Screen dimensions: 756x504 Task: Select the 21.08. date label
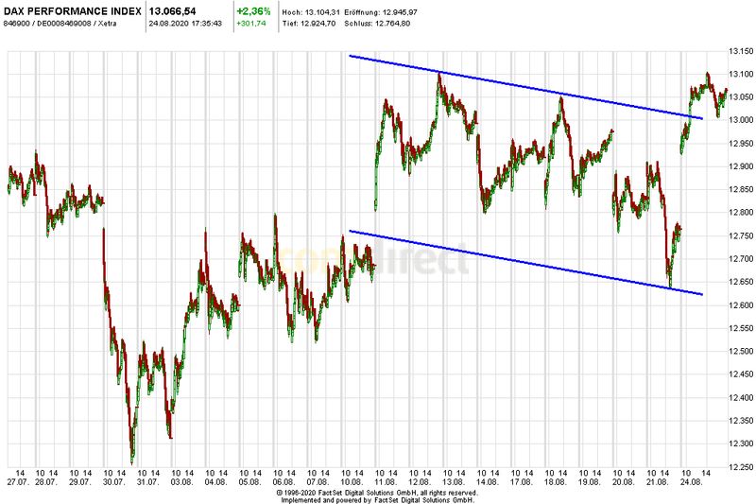tap(657, 482)
